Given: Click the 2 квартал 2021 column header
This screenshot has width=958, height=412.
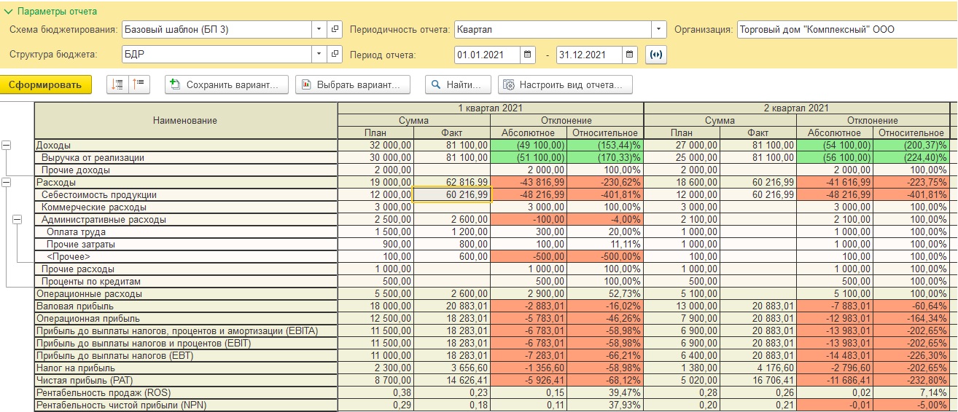Looking at the screenshot, I should [x=797, y=108].
